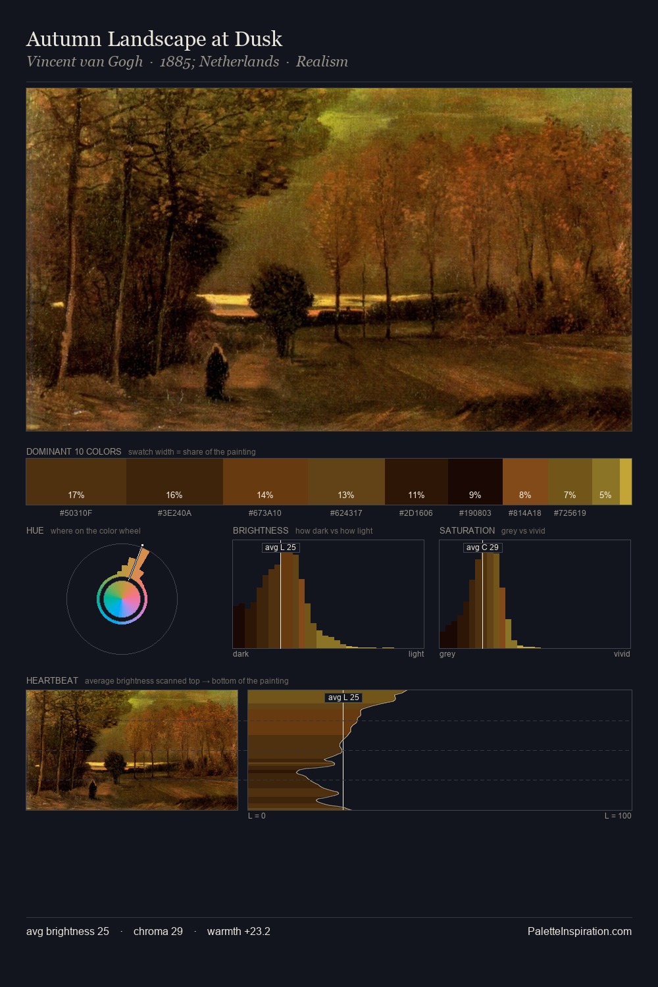Screen dimensions: 658x987
Task: Click the 1885; Netherlands text
Action: (x=219, y=61)
